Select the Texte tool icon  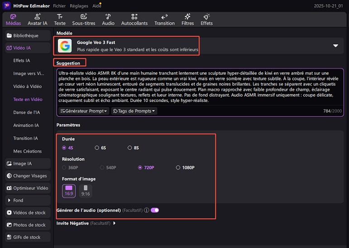pos(60,19)
